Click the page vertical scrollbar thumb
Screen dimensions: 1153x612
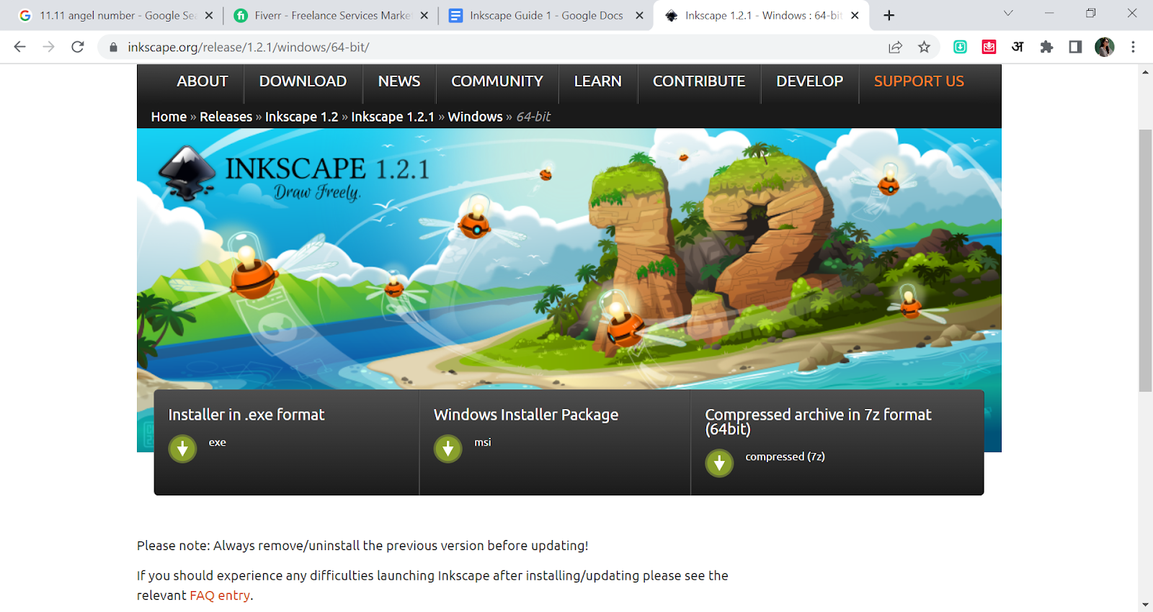[x=1145, y=261]
